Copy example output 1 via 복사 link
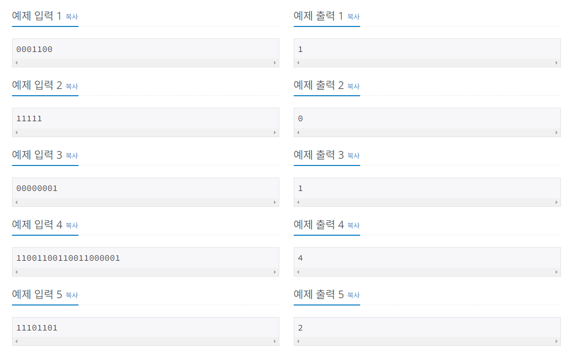 click(x=353, y=17)
